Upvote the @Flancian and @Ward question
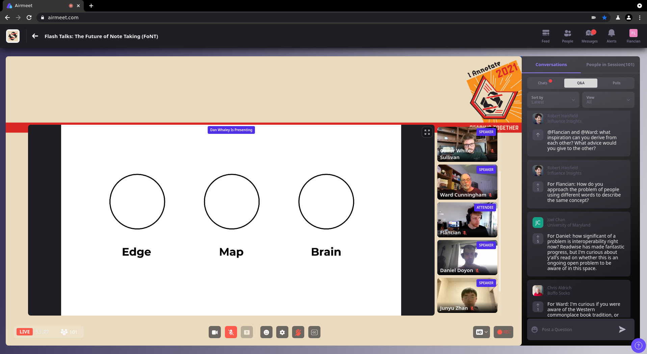This screenshot has height=354, width=647. click(538, 135)
